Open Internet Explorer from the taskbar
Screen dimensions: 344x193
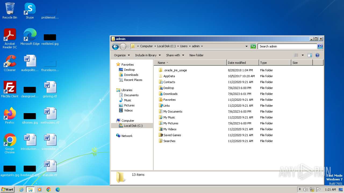pyautogui.click(x=21, y=190)
